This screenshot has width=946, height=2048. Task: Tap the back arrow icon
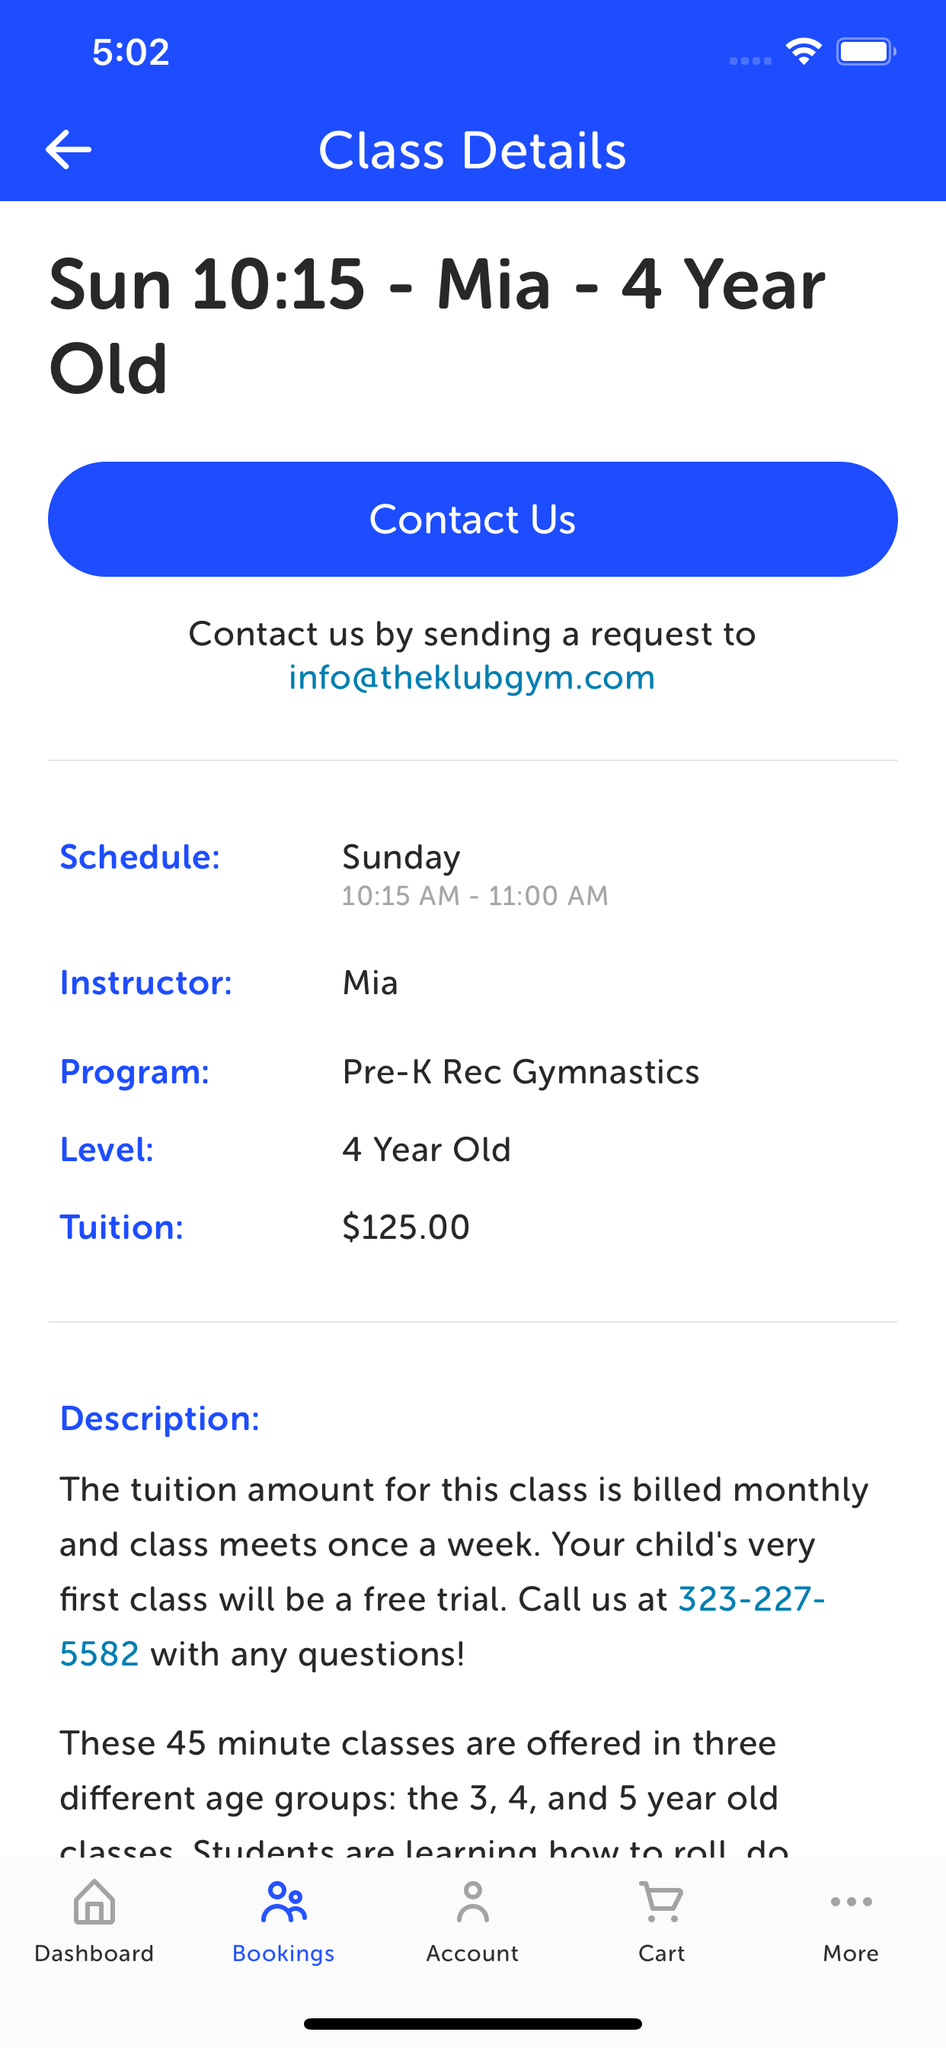69,149
